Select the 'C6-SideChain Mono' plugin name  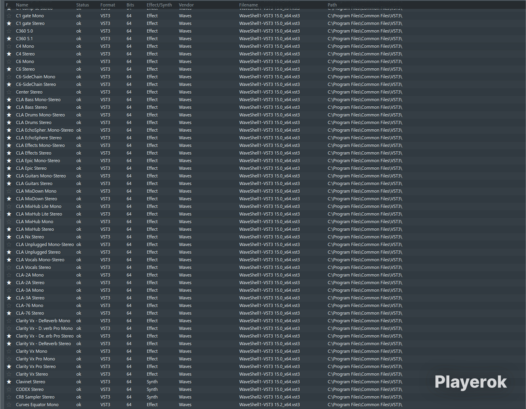36,77
